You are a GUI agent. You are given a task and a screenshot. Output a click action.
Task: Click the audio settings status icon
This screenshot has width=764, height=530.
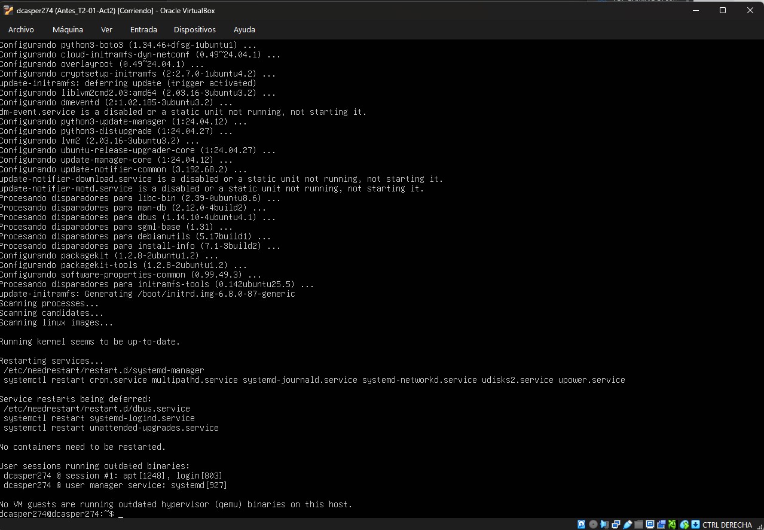pyautogui.click(x=604, y=525)
